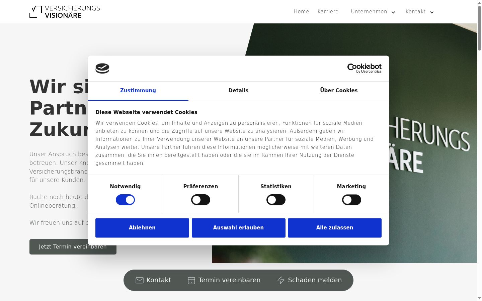
Task: Click the Cookiebot by Usercentrics logo
Action: click(x=364, y=68)
